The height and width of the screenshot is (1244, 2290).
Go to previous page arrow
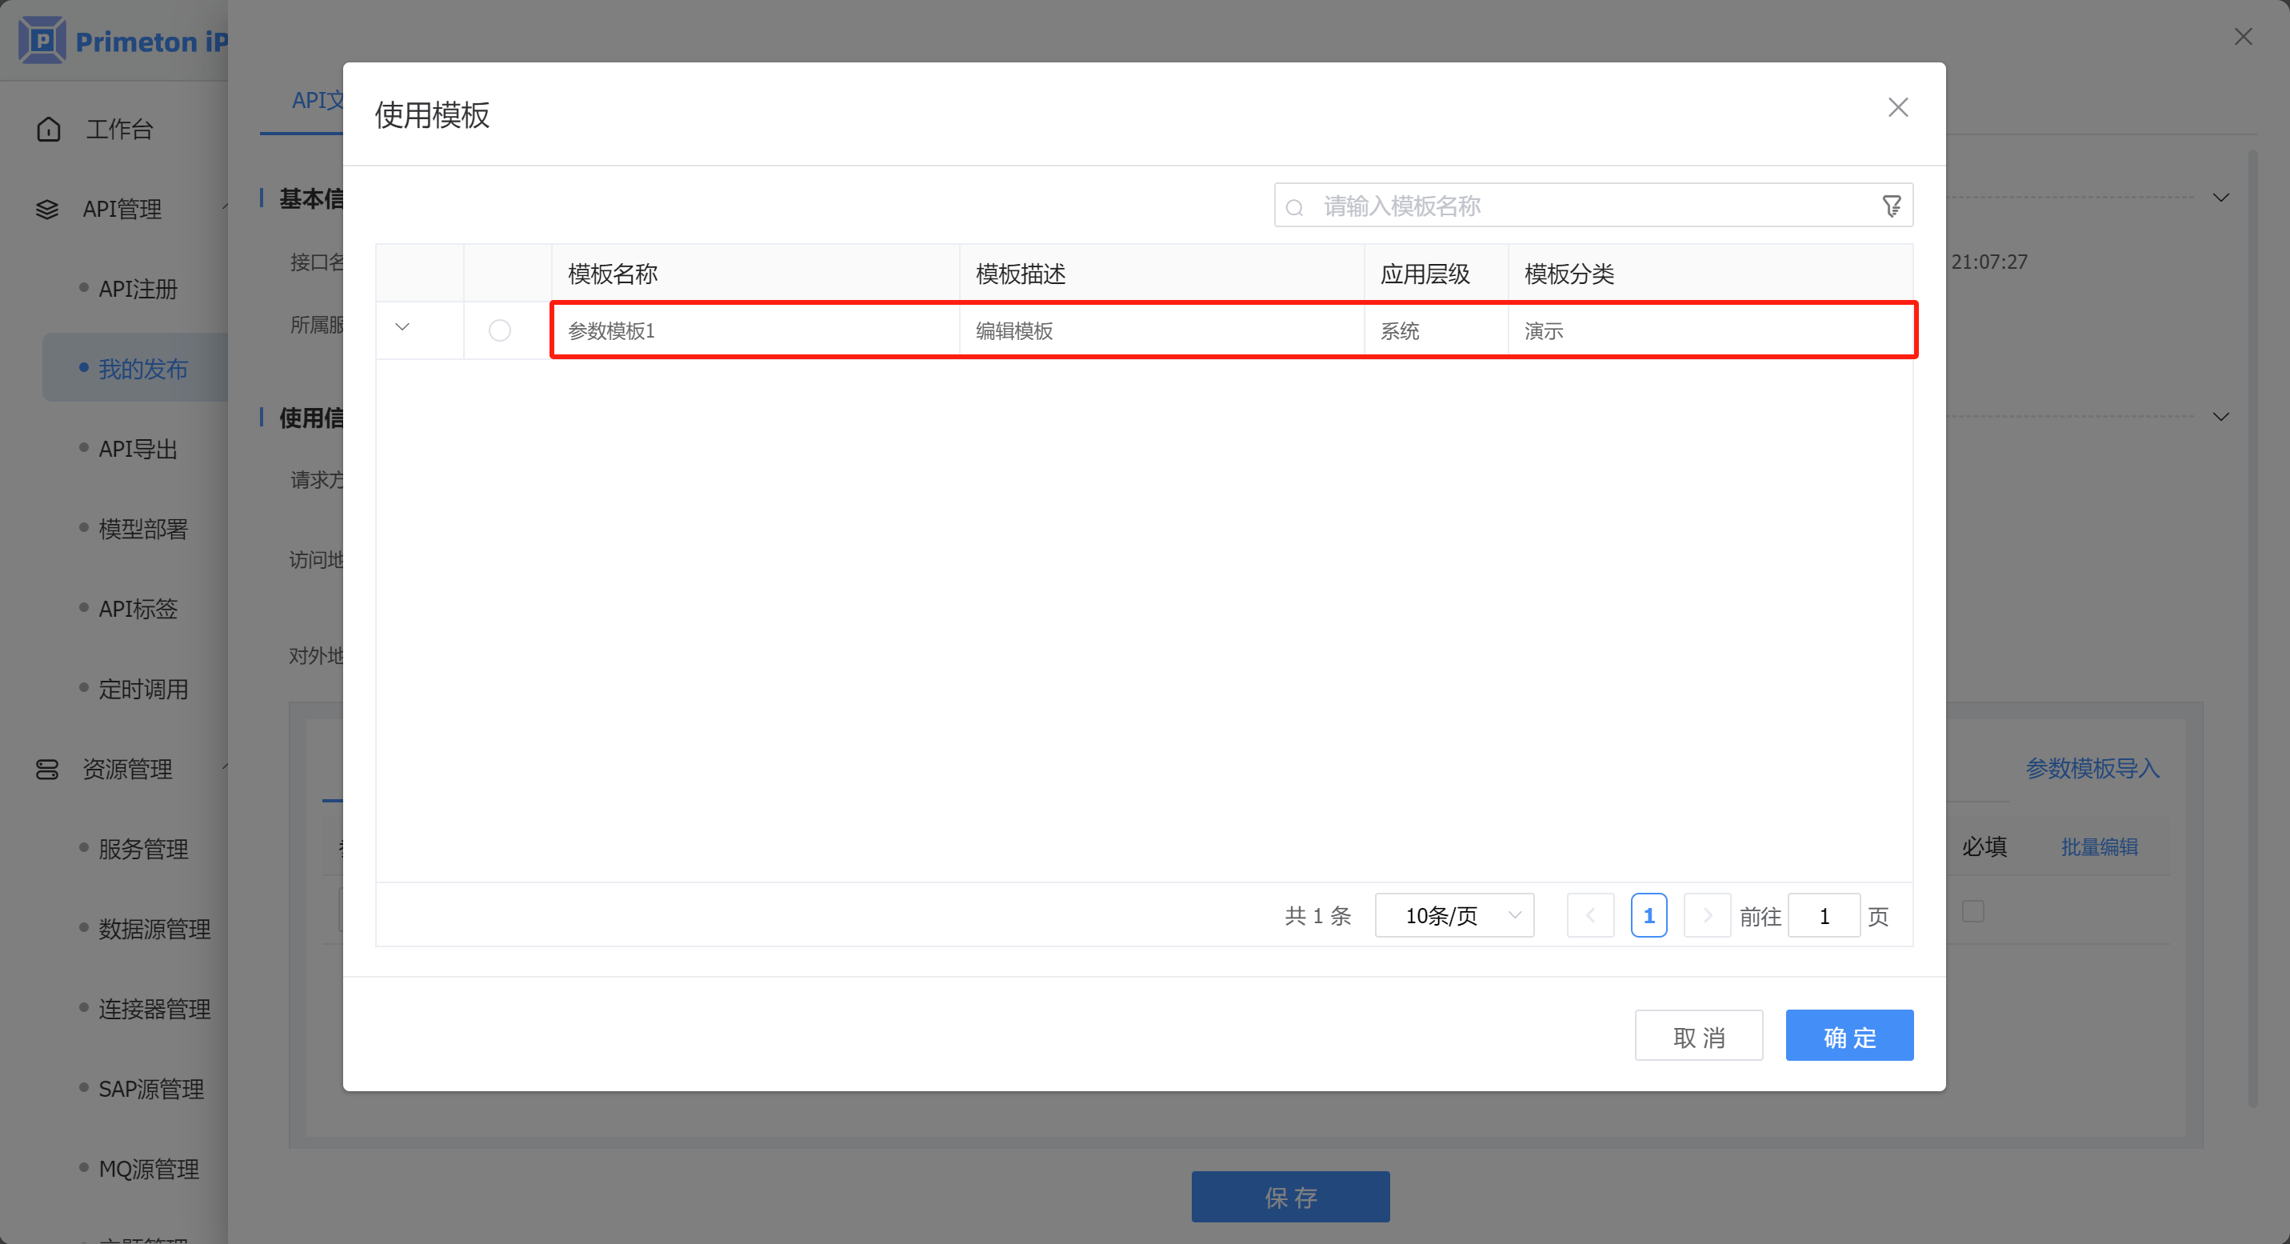coord(1590,915)
